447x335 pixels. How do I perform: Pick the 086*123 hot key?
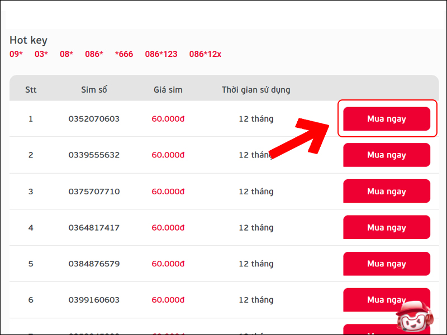(161, 54)
